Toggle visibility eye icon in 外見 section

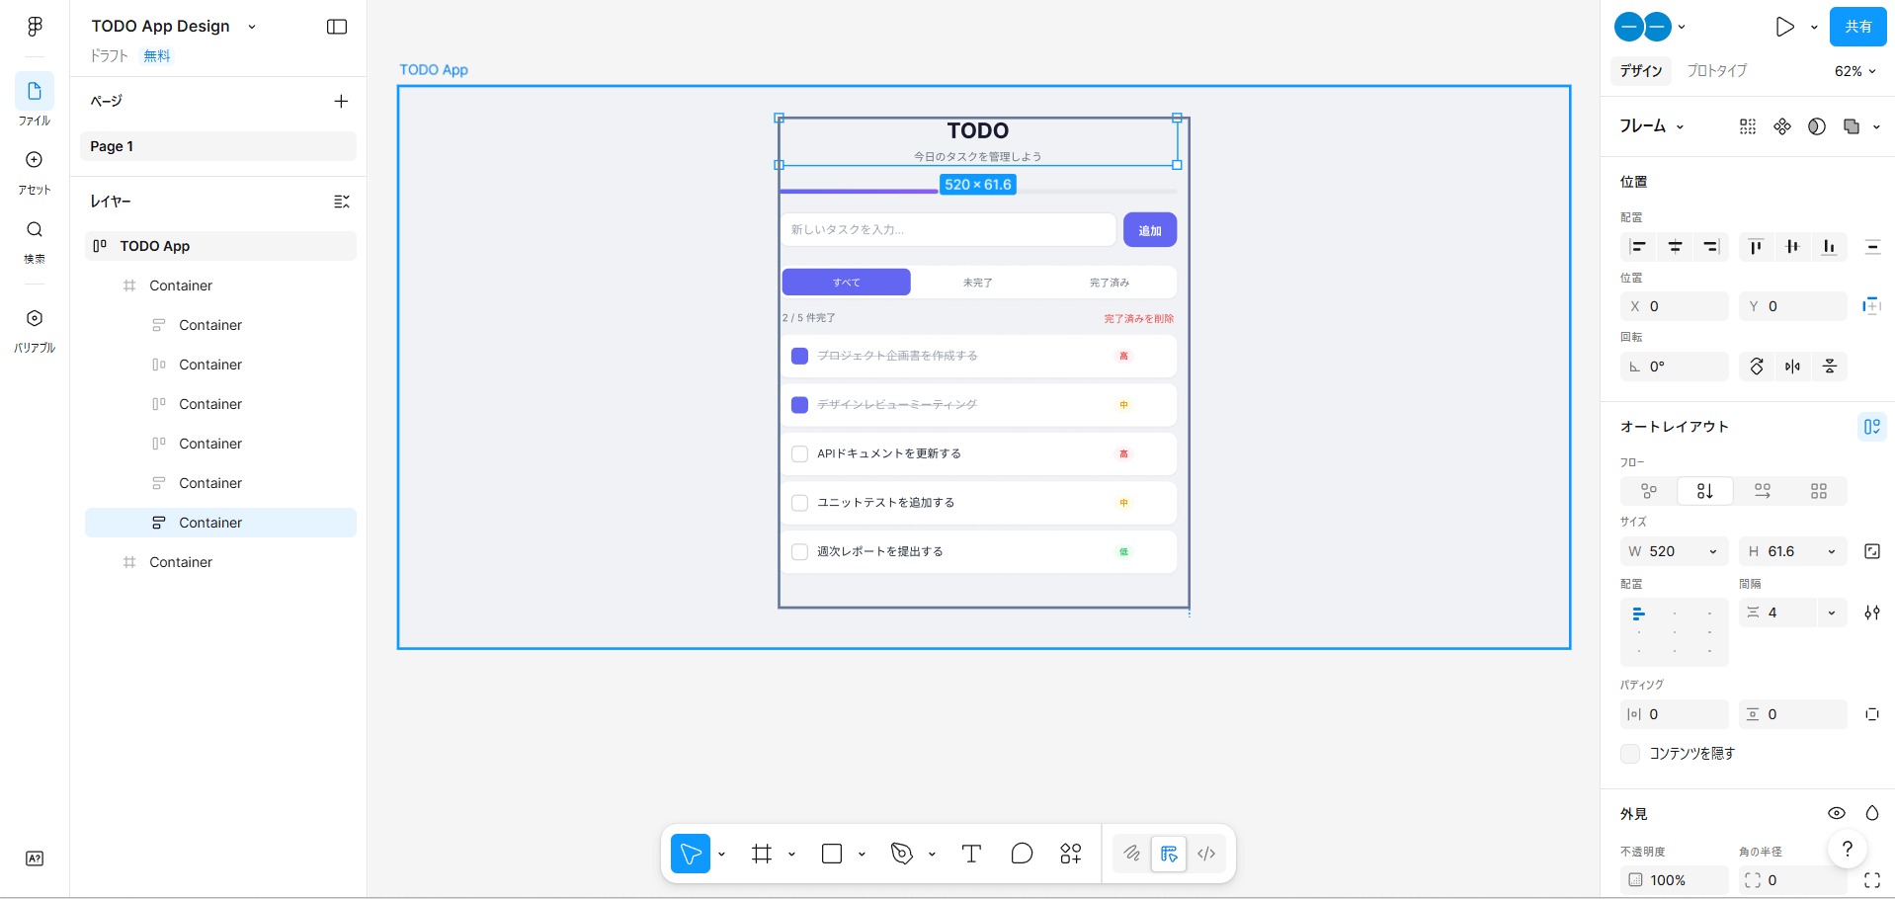pyautogui.click(x=1836, y=813)
